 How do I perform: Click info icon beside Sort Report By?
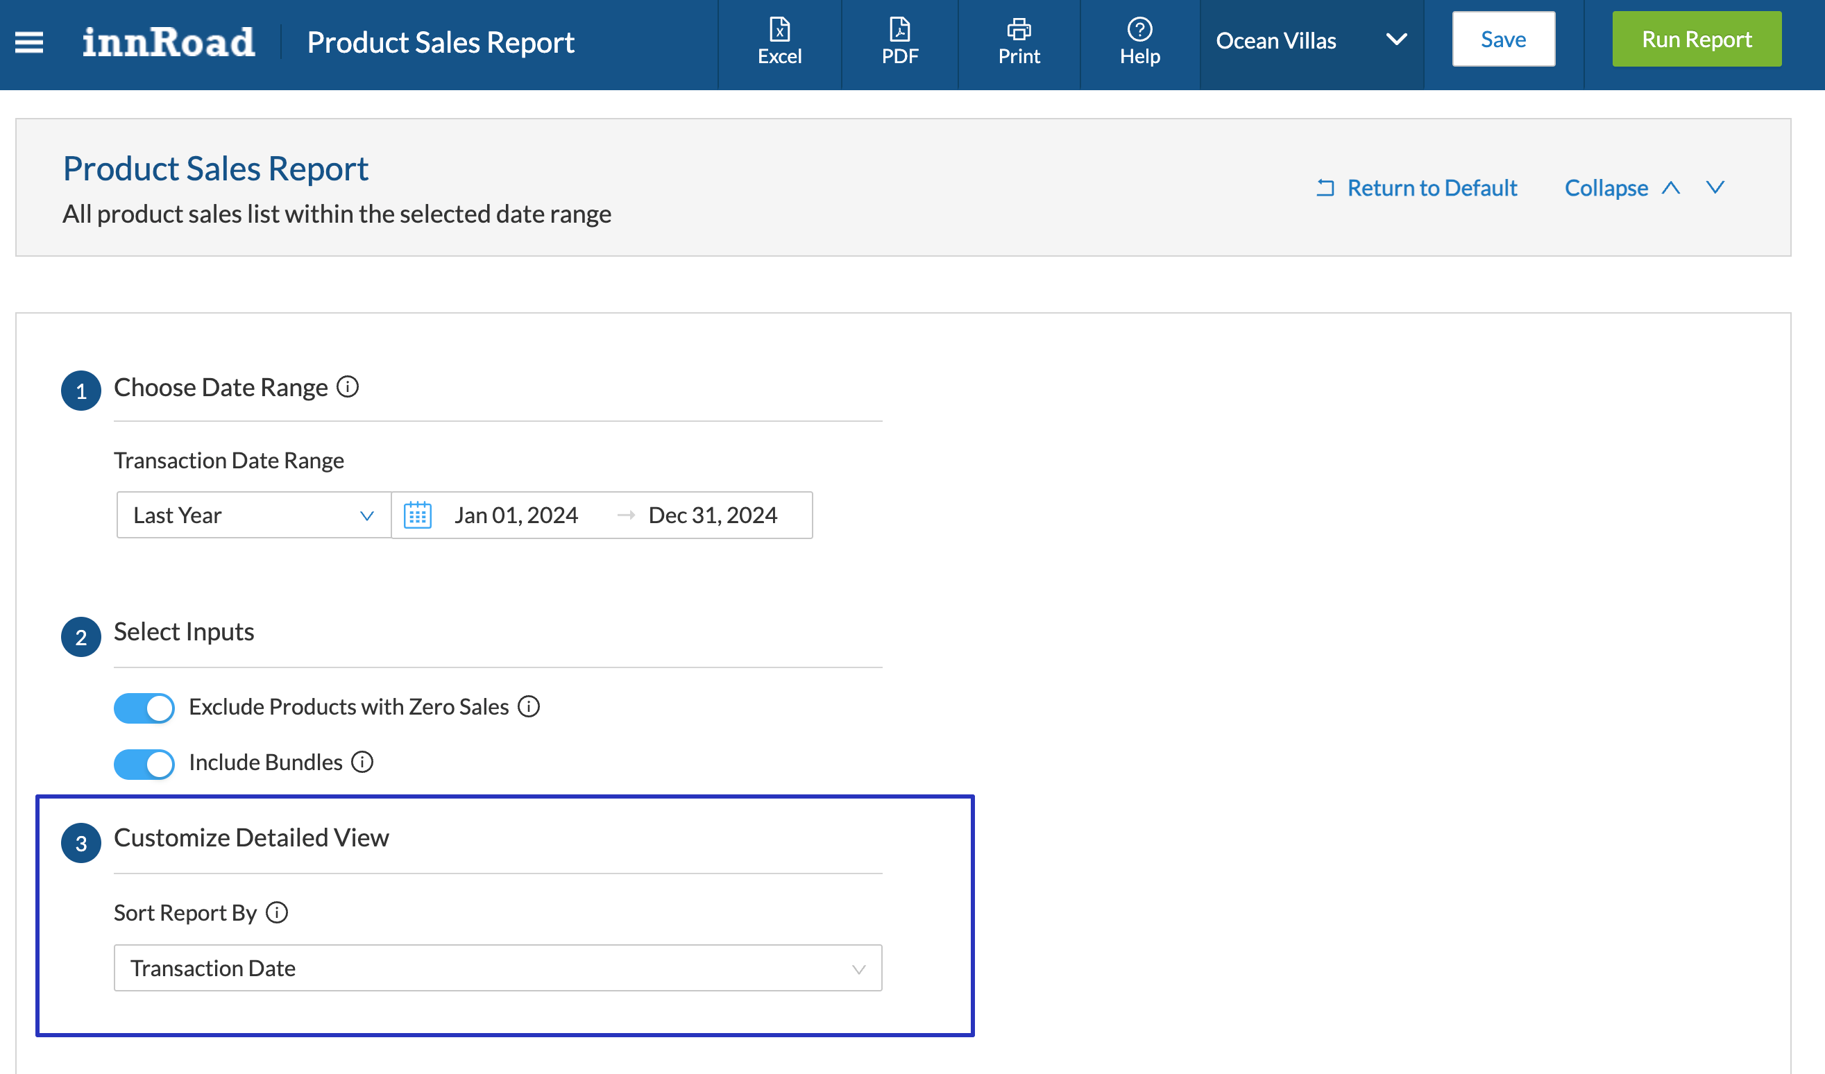pyautogui.click(x=277, y=912)
